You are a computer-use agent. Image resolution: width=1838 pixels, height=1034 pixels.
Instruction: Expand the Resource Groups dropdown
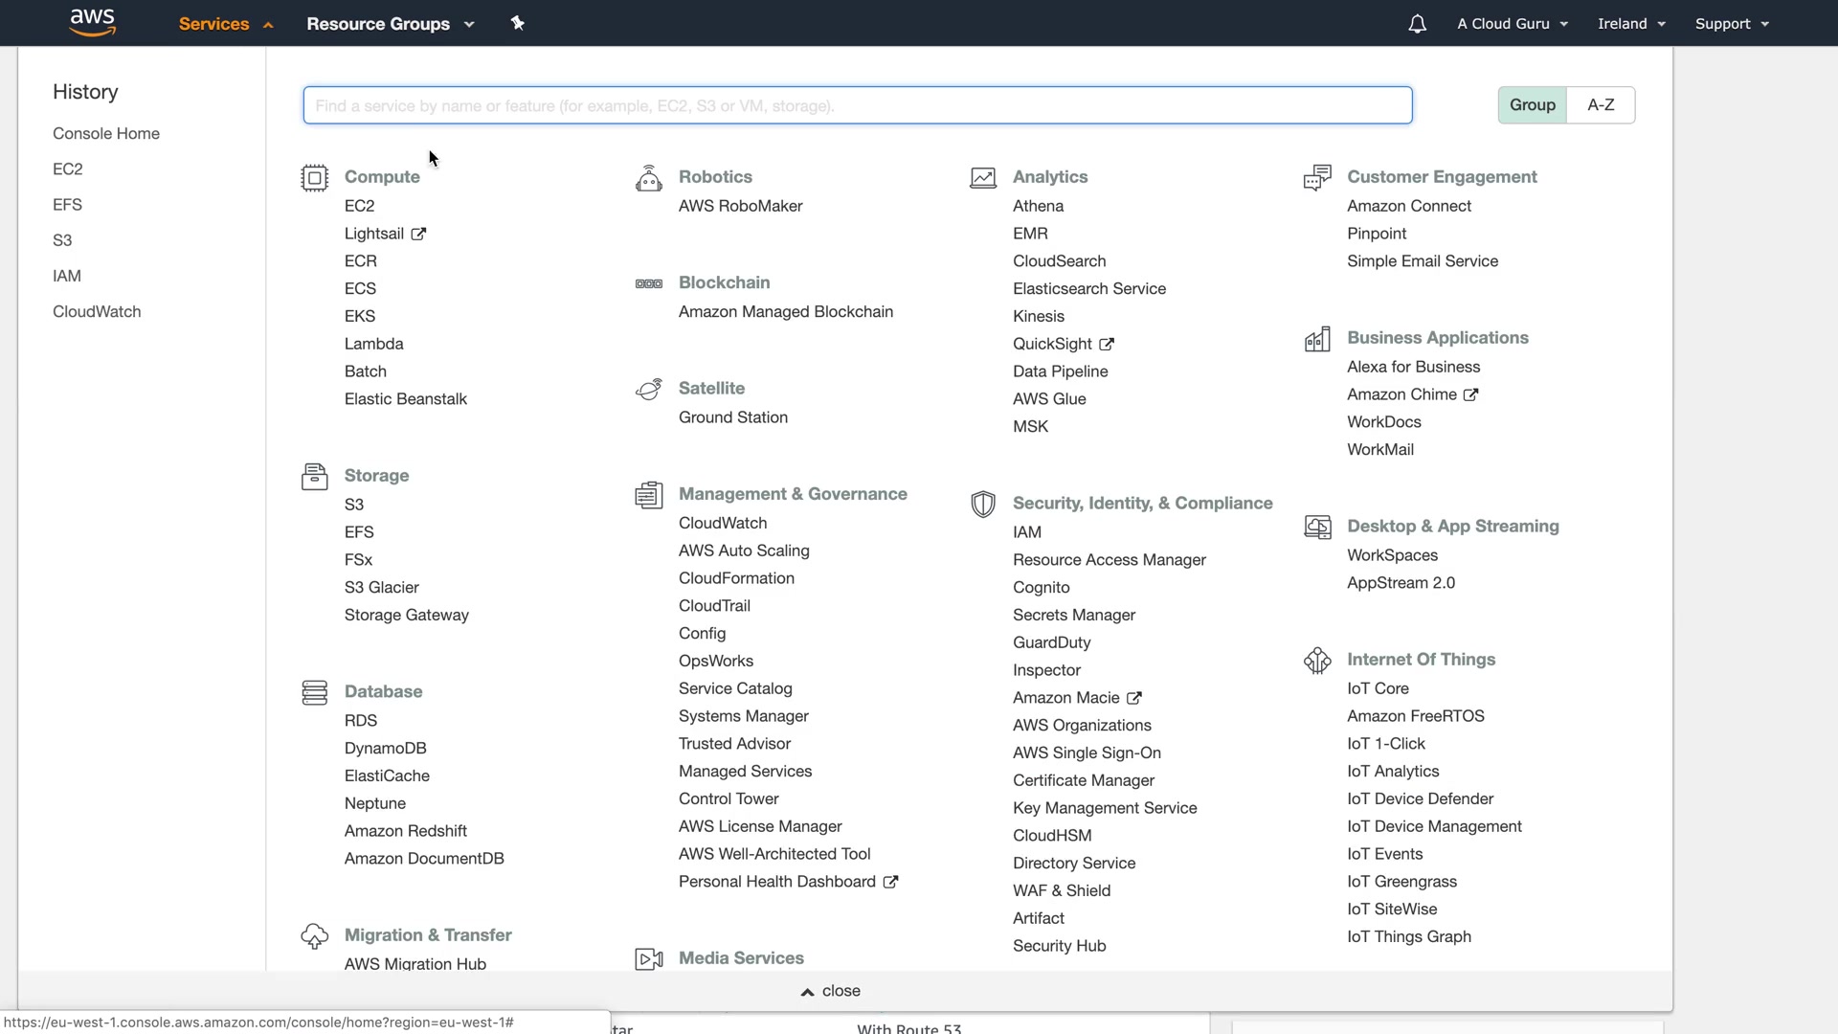coord(390,24)
